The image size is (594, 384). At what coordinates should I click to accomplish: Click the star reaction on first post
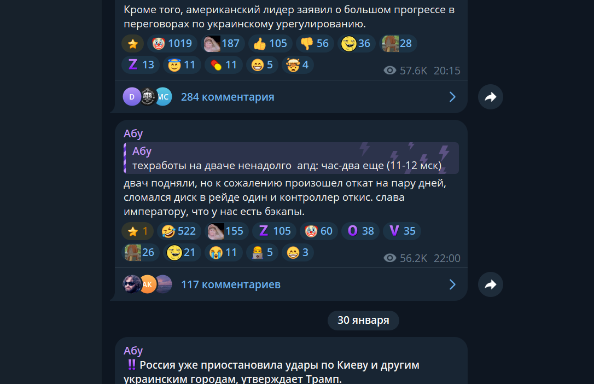point(132,44)
